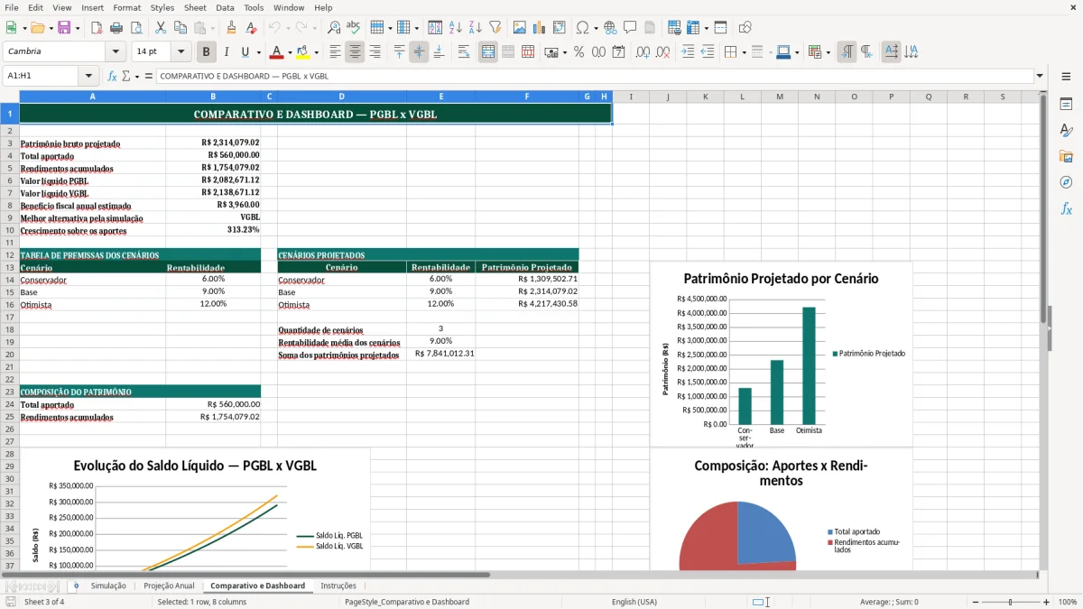Cut the selected cells
The width and height of the screenshot is (1083, 609).
(x=161, y=28)
